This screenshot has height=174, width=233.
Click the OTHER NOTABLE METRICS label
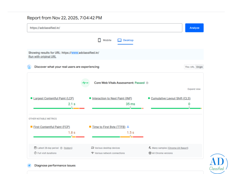pos(43,119)
